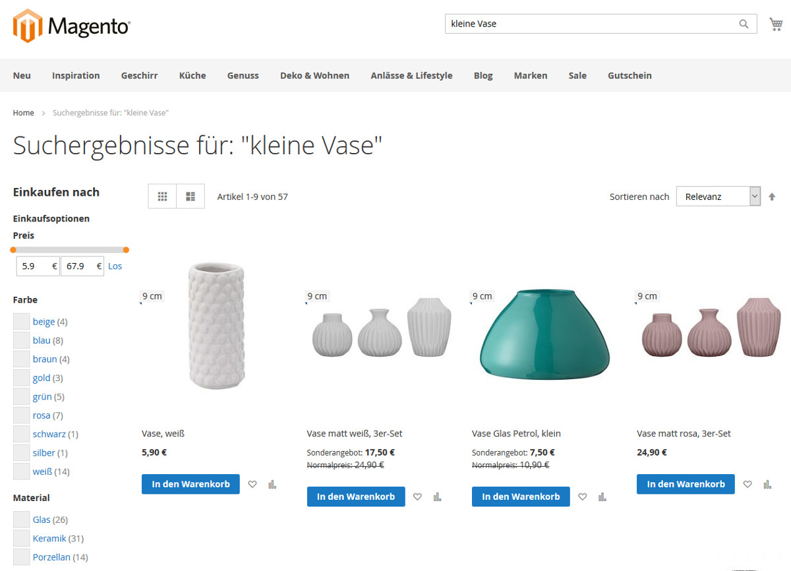Add Vase matt rosa to wishlist
Viewport: 791px width, 571px height.
[x=747, y=484]
